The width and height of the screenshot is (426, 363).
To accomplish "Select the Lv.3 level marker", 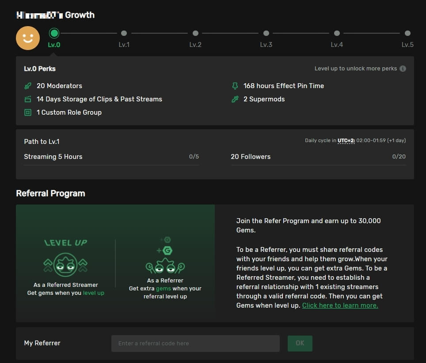I will 266,33.
